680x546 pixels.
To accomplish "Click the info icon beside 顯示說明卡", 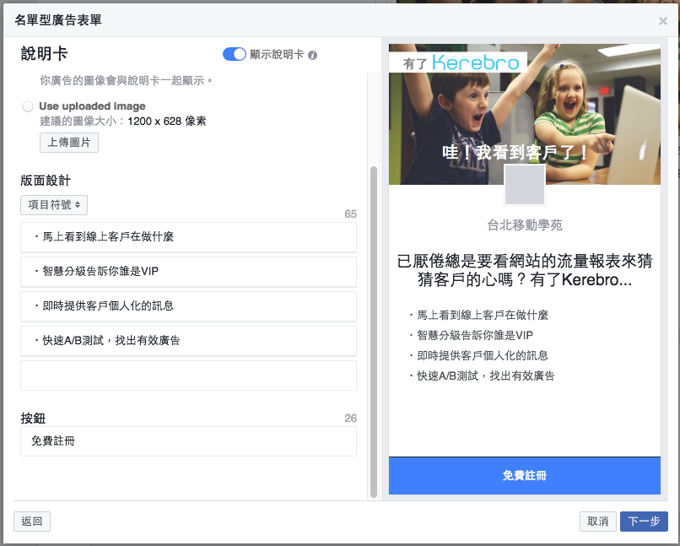I will click(x=312, y=55).
